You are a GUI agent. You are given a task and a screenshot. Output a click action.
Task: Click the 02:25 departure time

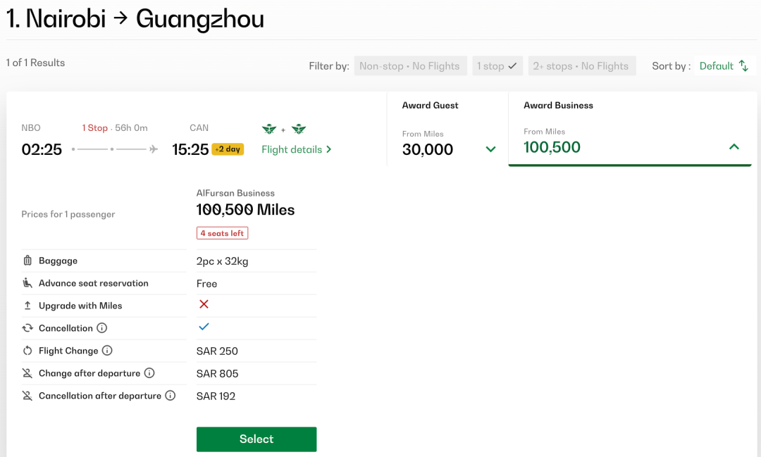(42, 149)
